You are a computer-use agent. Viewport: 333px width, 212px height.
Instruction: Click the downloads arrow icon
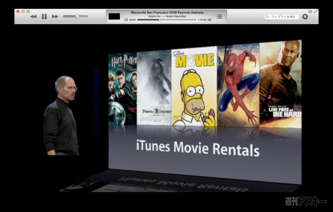tap(305, 17)
